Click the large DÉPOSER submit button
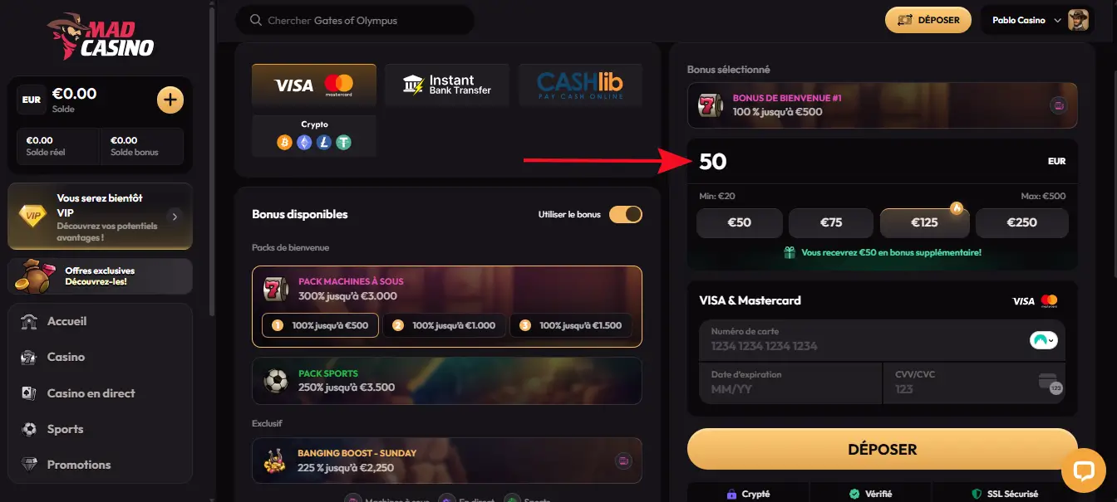1117x502 pixels. point(882,450)
